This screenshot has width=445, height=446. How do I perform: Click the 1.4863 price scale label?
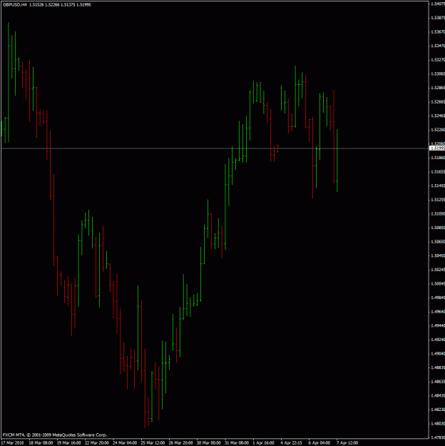438,382
